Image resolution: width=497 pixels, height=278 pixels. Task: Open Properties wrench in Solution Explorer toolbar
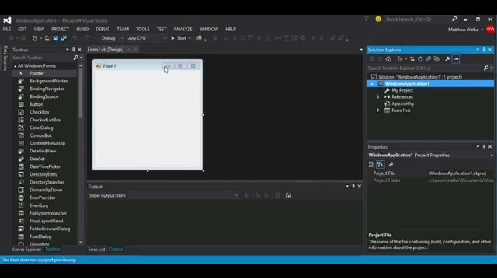tap(447, 59)
